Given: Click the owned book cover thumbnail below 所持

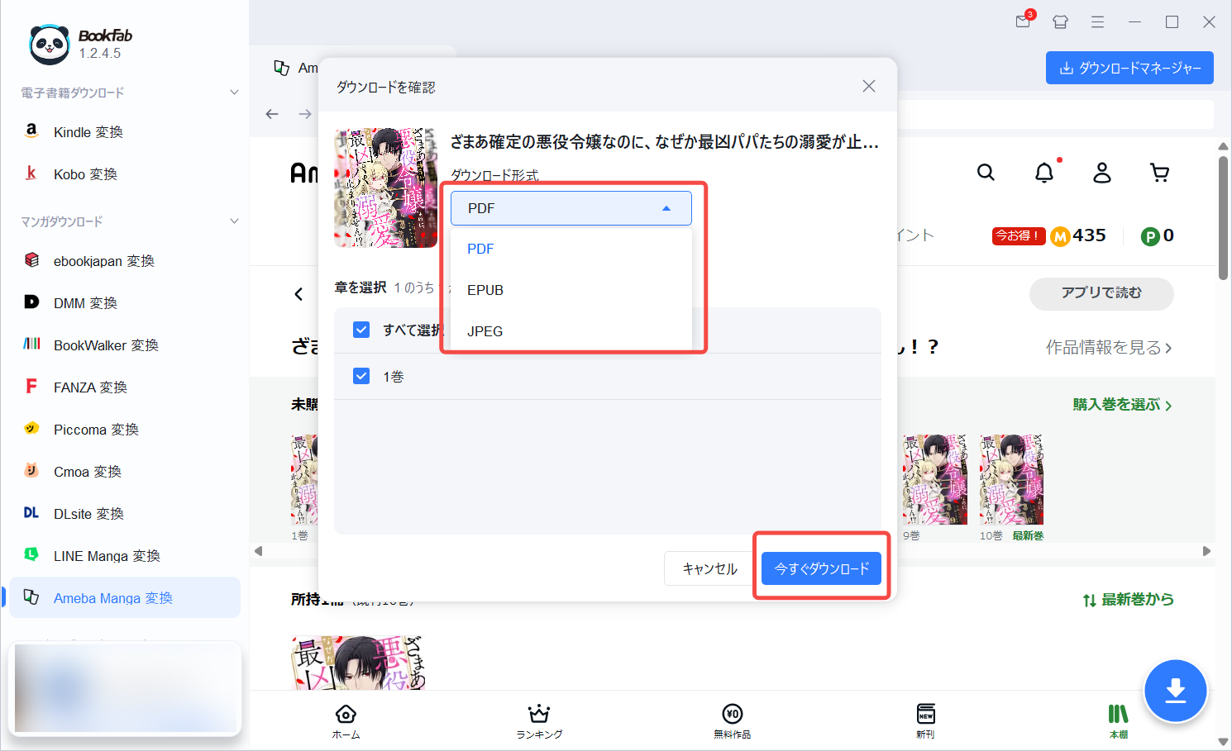Looking at the screenshot, I should [358, 663].
